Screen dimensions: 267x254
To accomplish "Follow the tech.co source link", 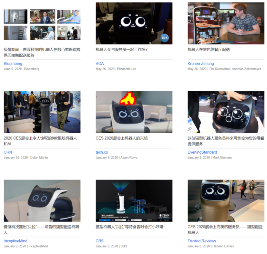I will coord(102,152).
